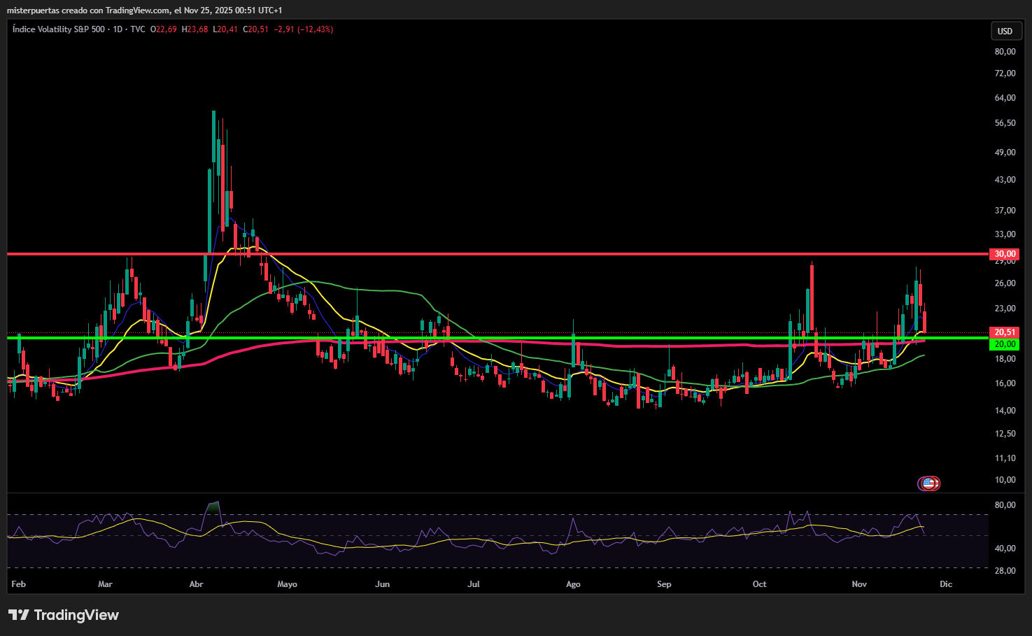The width and height of the screenshot is (1032, 636).
Task: Click the Oct label on the time axis
Action: (x=759, y=584)
